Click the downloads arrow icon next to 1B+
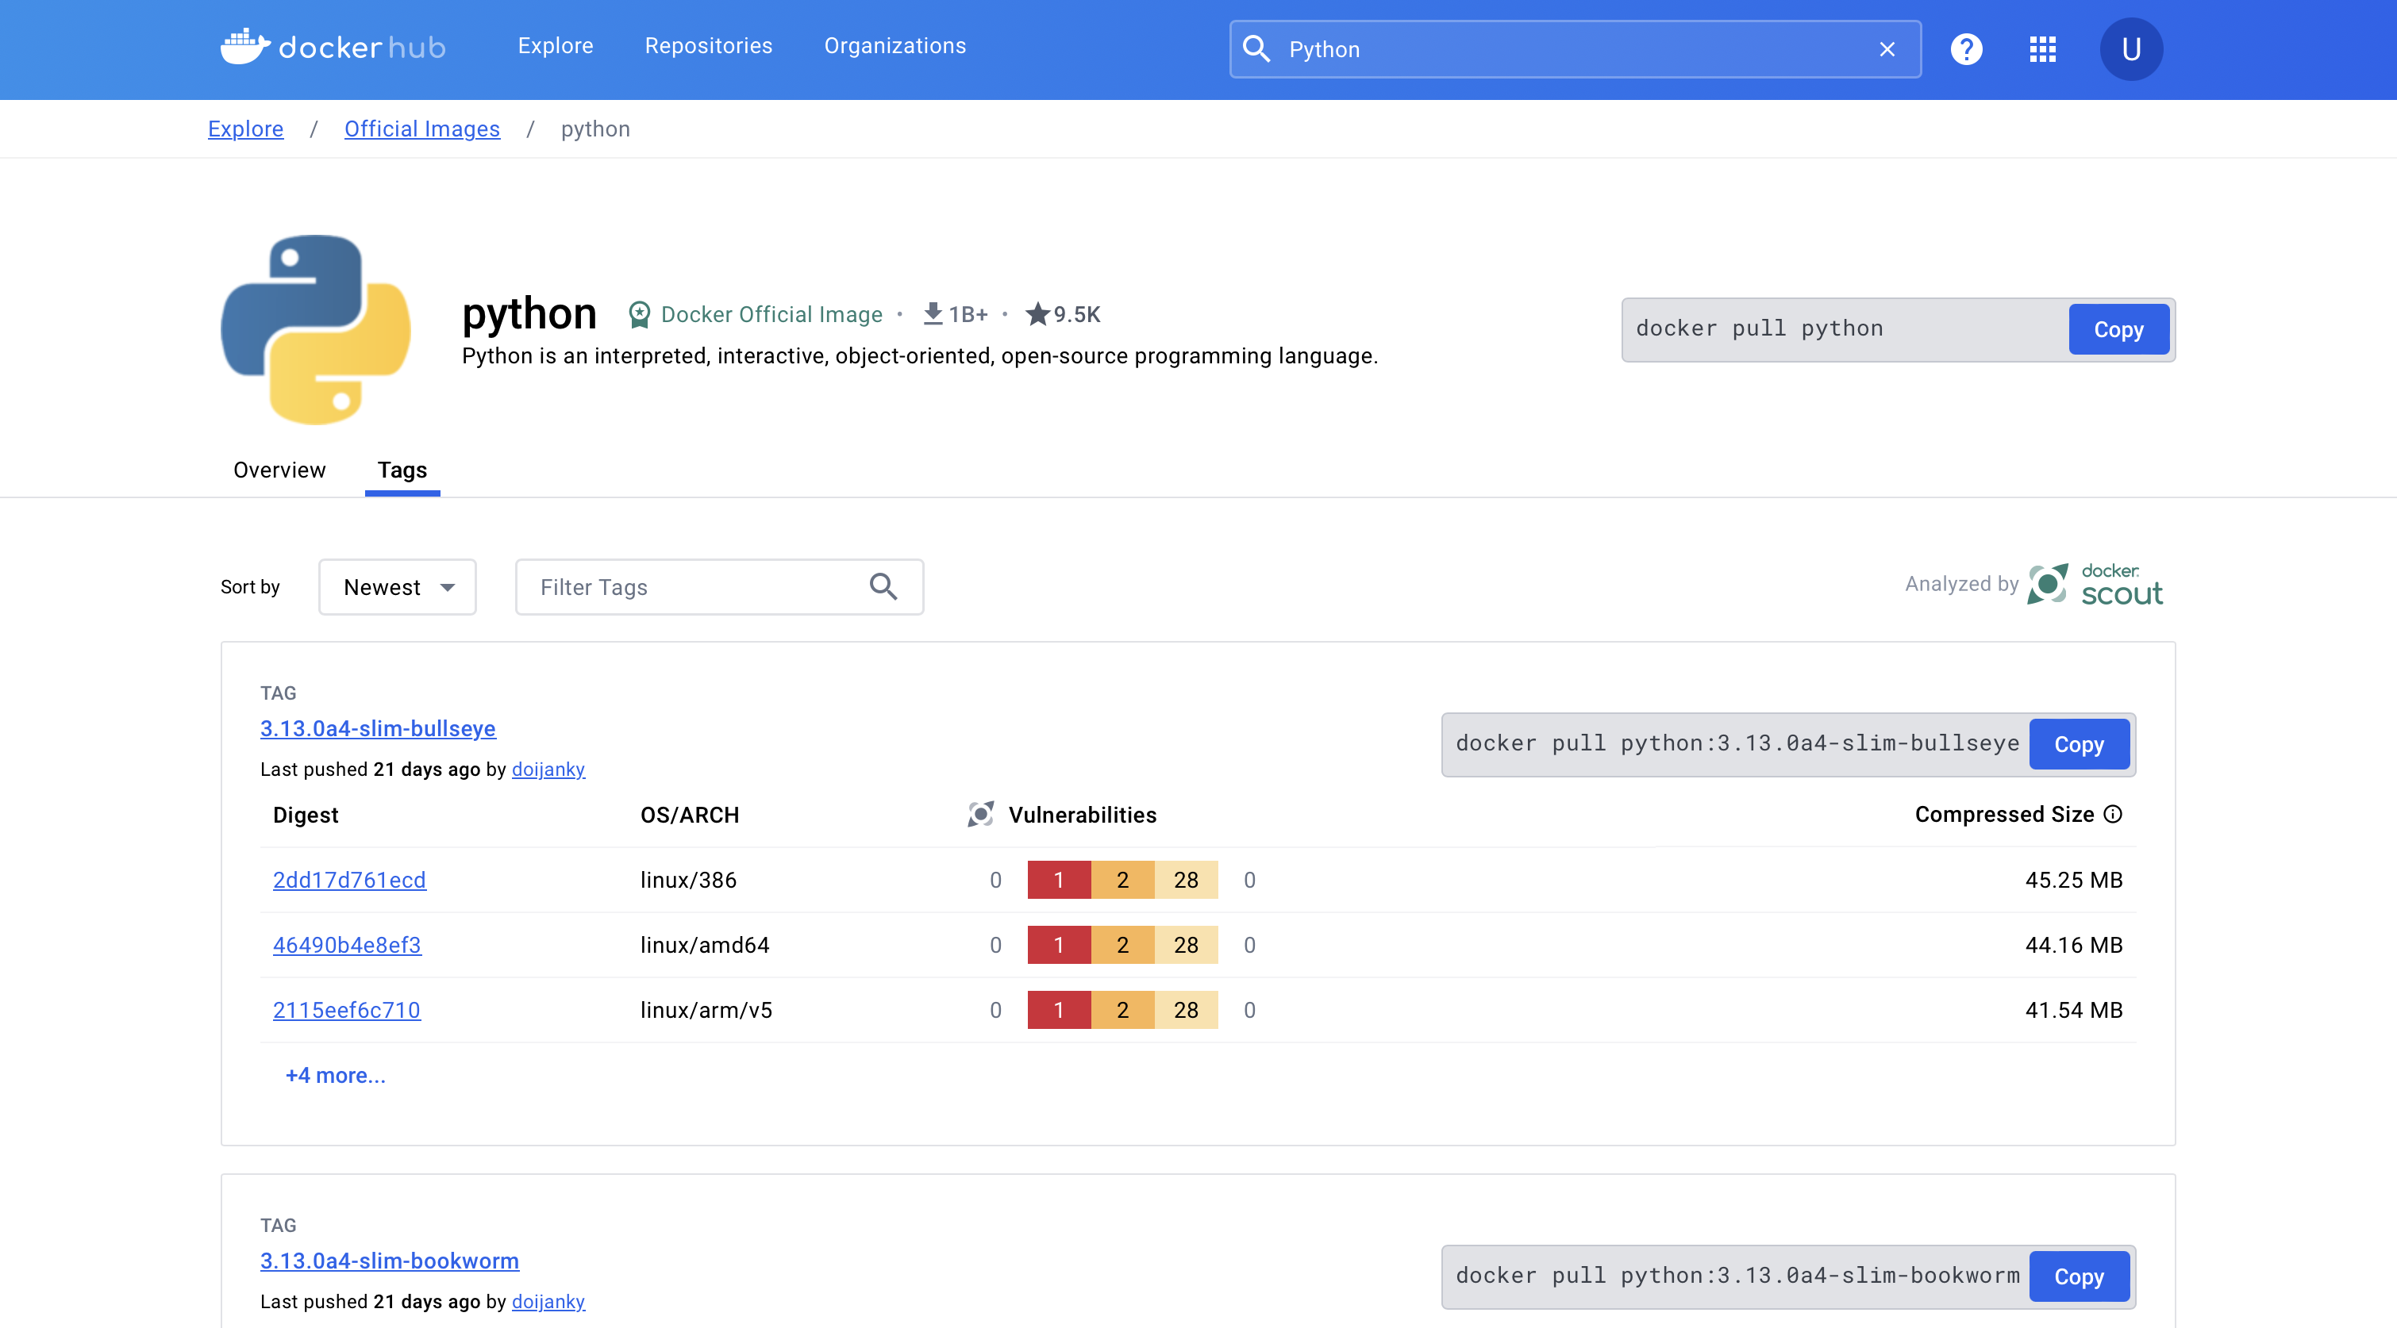The image size is (2397, 1328). [x=933, y=313]
